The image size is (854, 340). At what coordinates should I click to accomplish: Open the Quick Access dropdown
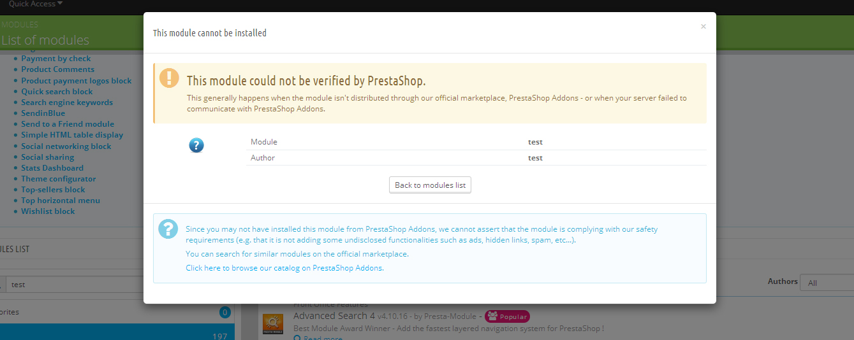pos(36,4)
